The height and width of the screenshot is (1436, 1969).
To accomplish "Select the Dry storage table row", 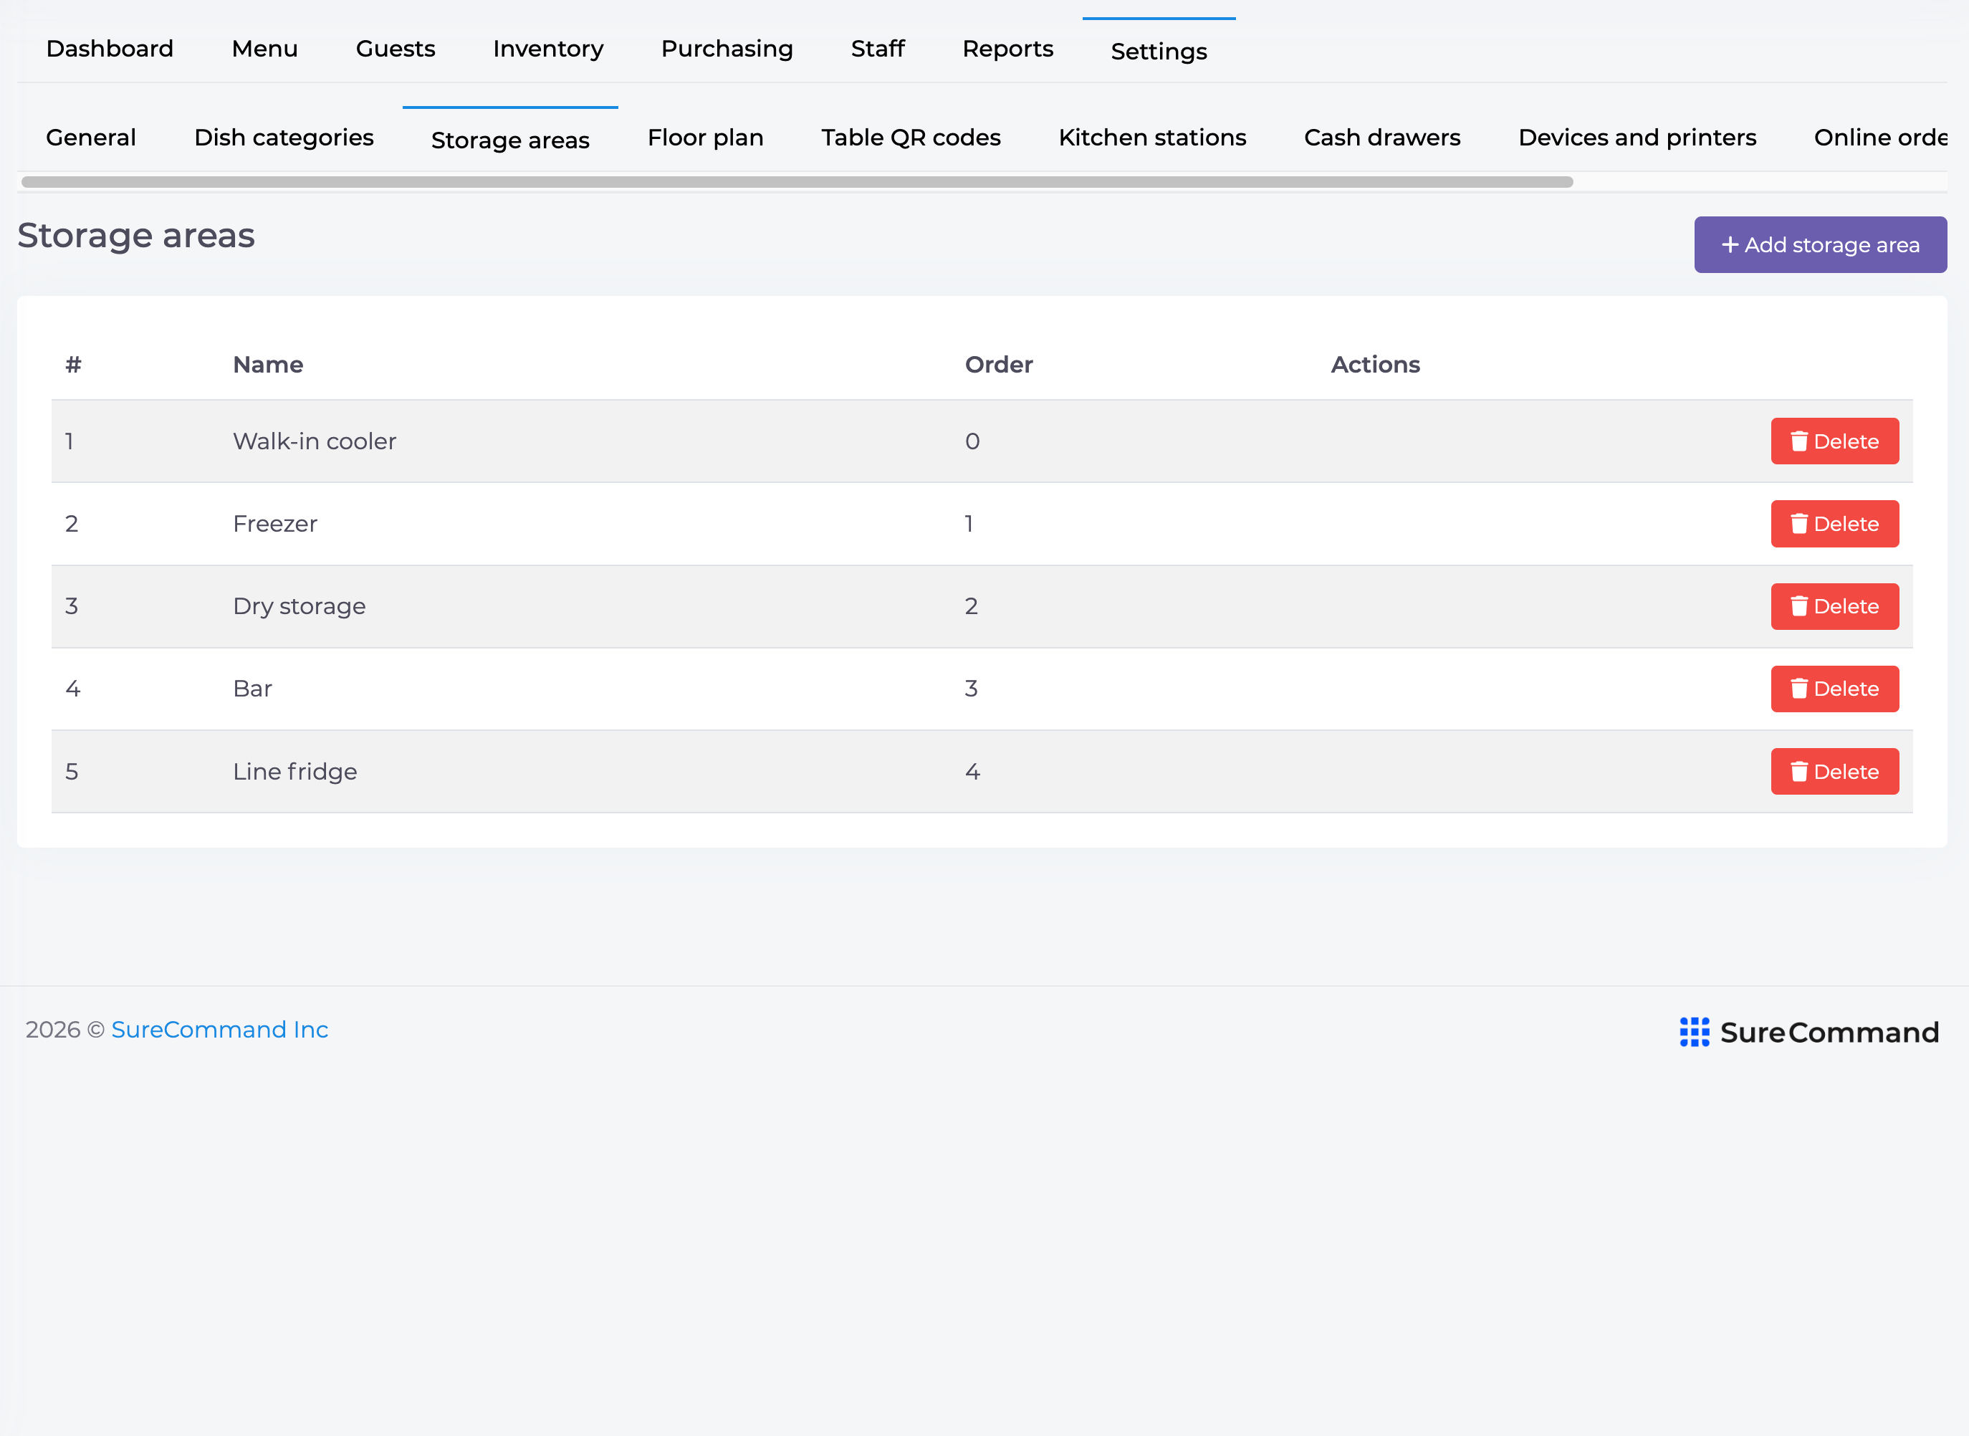I will coord(982,607).
